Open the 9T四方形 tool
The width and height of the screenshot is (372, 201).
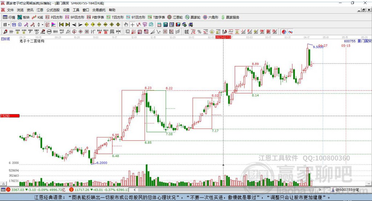(x=136, y=17)
